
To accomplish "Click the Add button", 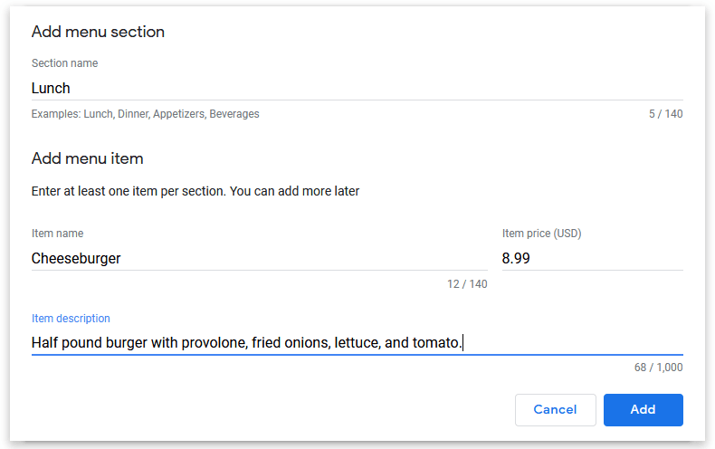I will tap(643, 409).
